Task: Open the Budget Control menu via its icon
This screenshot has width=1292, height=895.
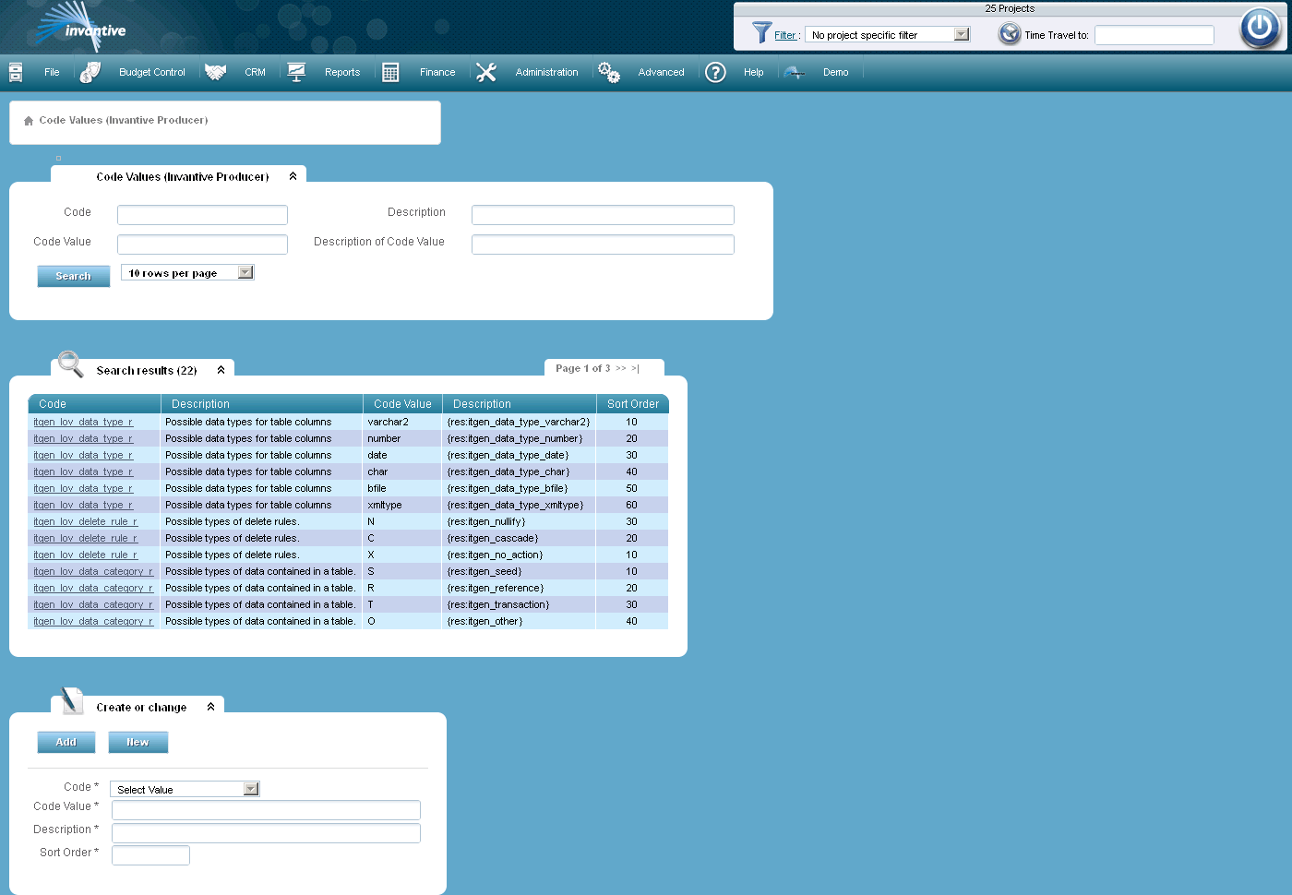Action: 90,71
